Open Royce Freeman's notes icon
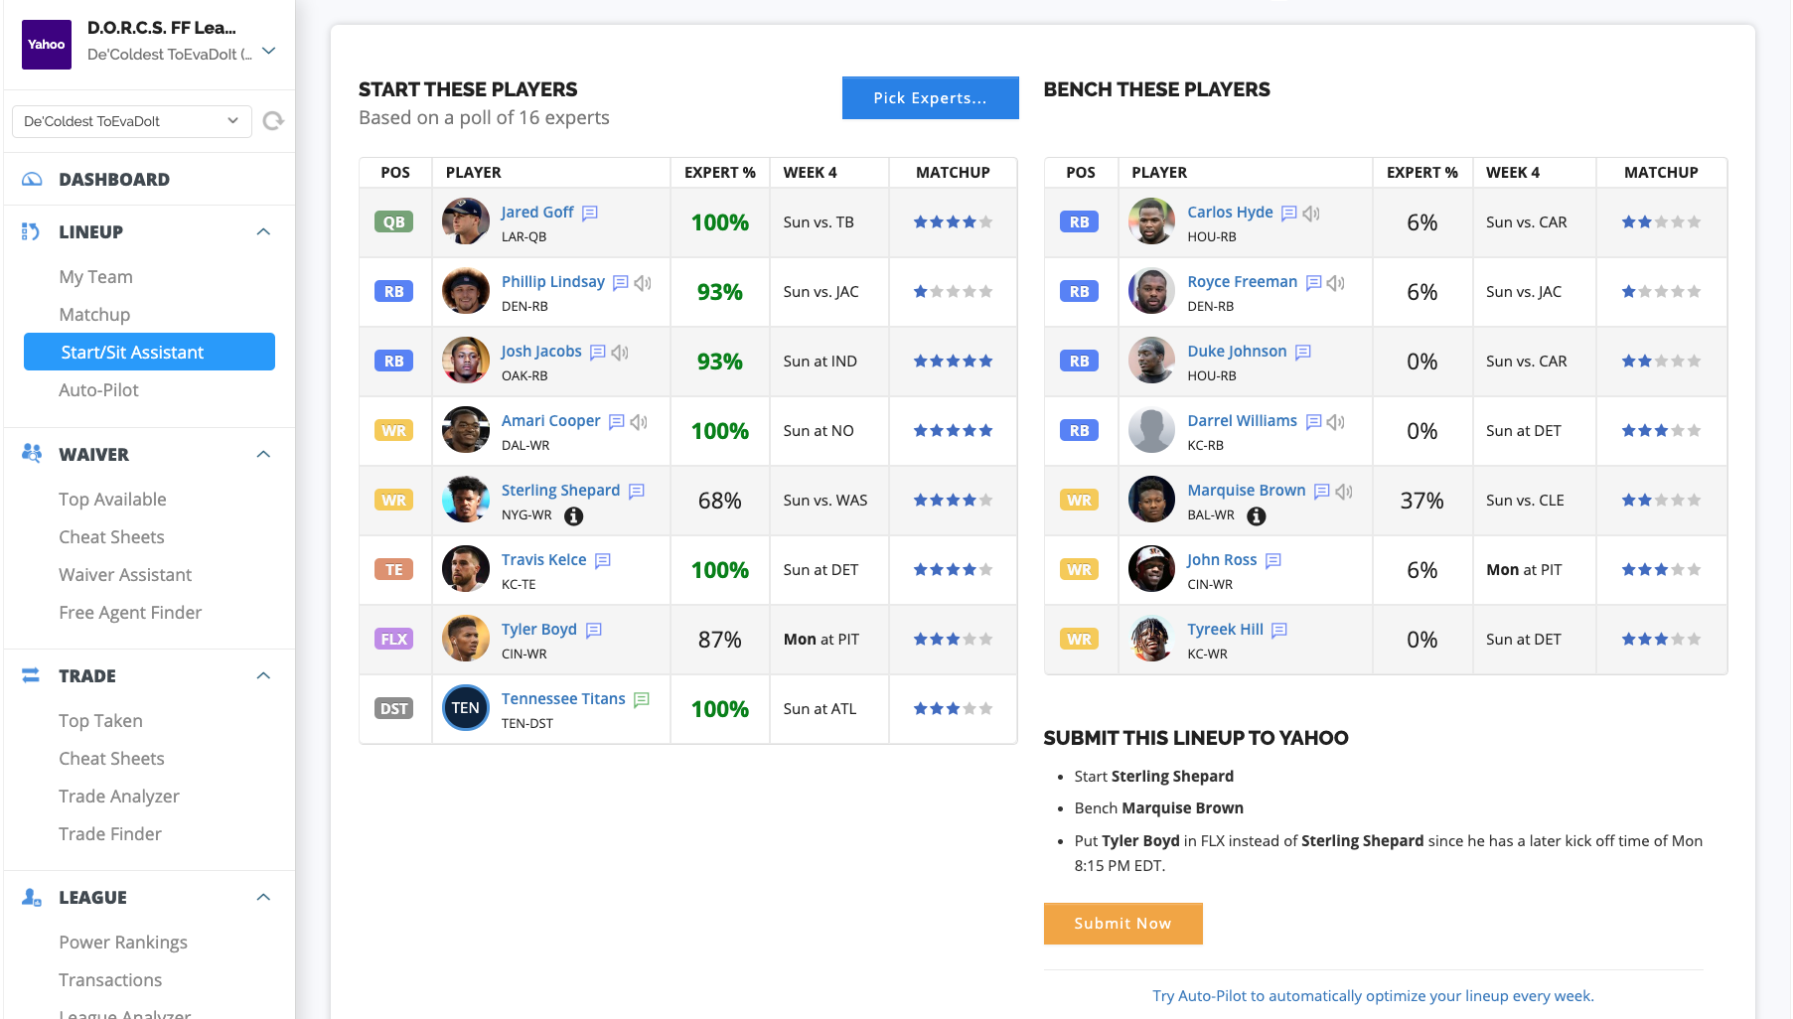Viewport: 1793px width, 1019px height. (1314, 282)
